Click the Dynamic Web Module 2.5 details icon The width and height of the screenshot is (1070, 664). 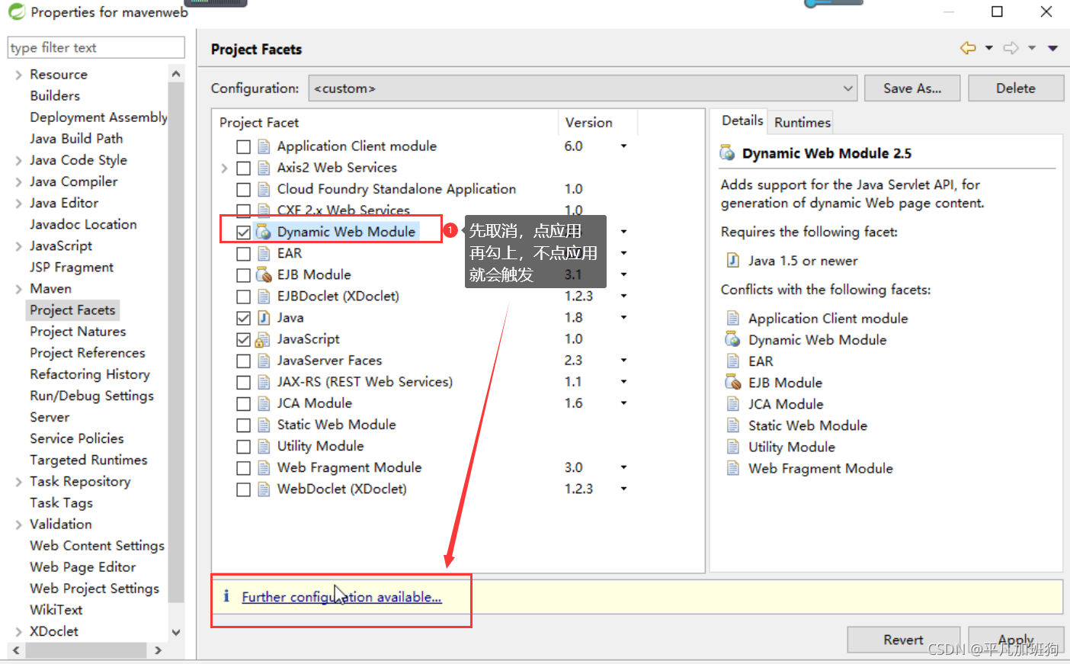tap(728, 153)
